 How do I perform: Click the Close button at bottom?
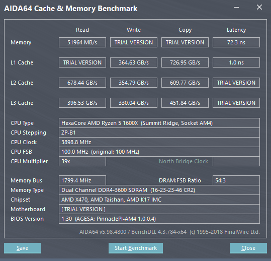pyautogui.click(x=248, y=248)
